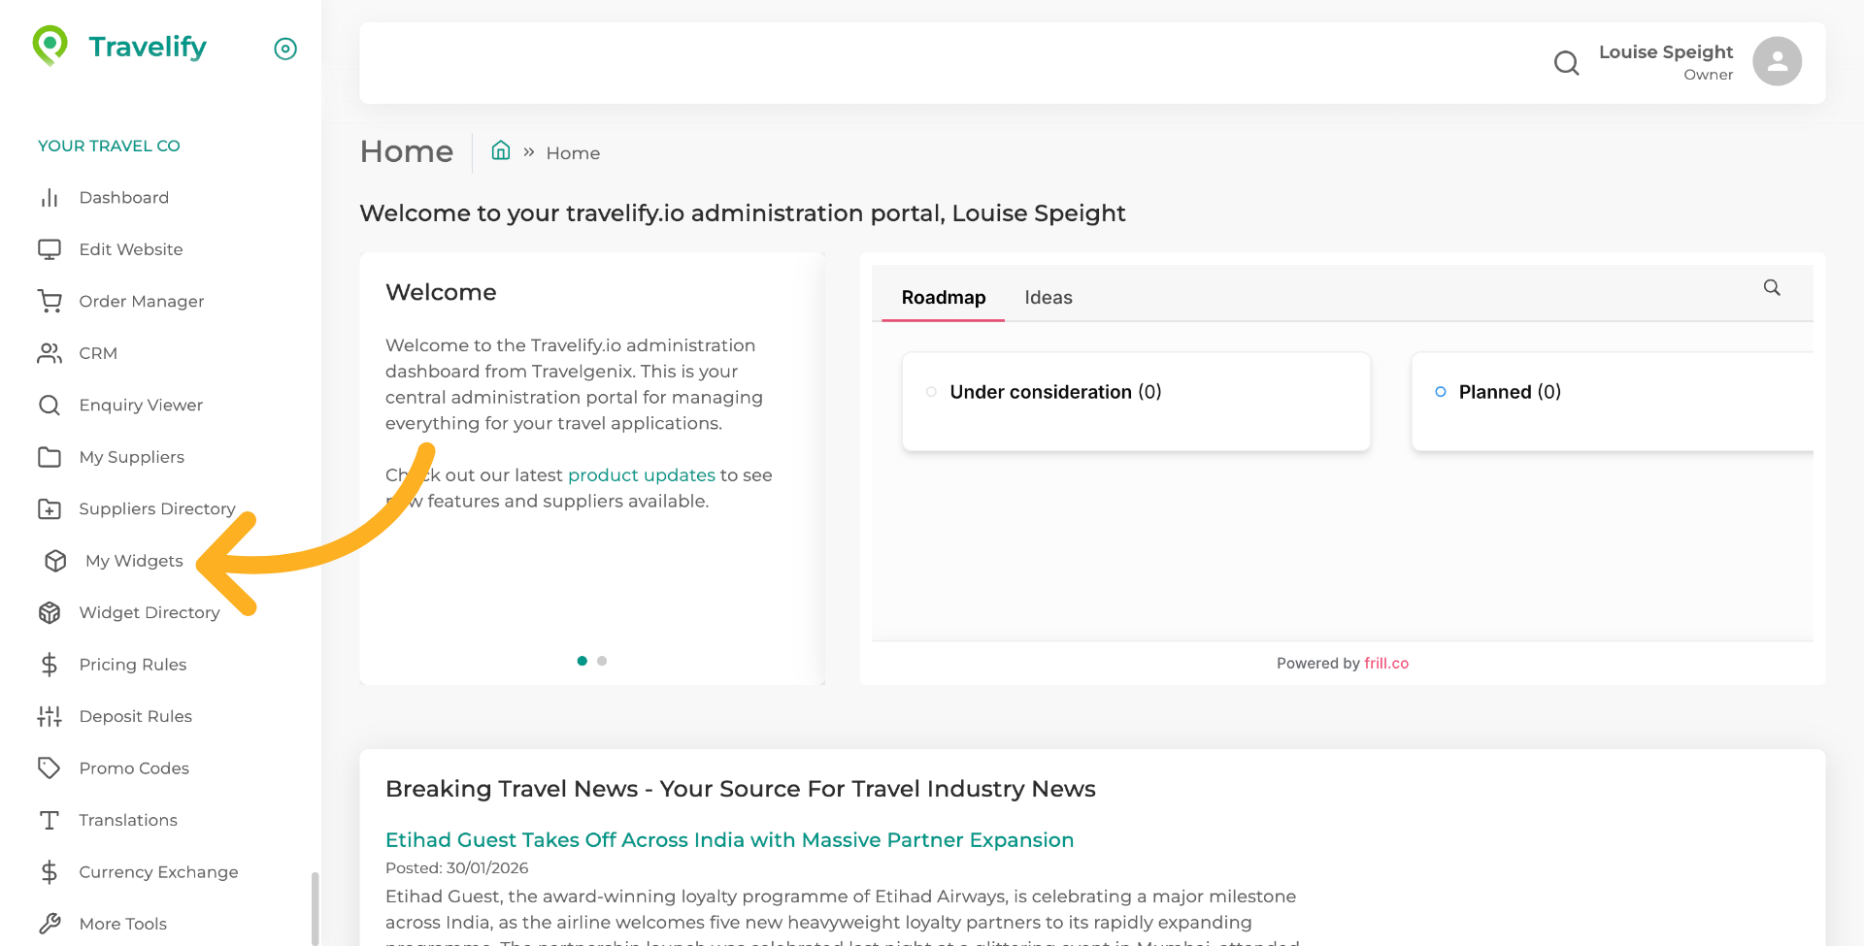Click the Promo Codes tag icon
The image size is (1864, 946).
50,768
